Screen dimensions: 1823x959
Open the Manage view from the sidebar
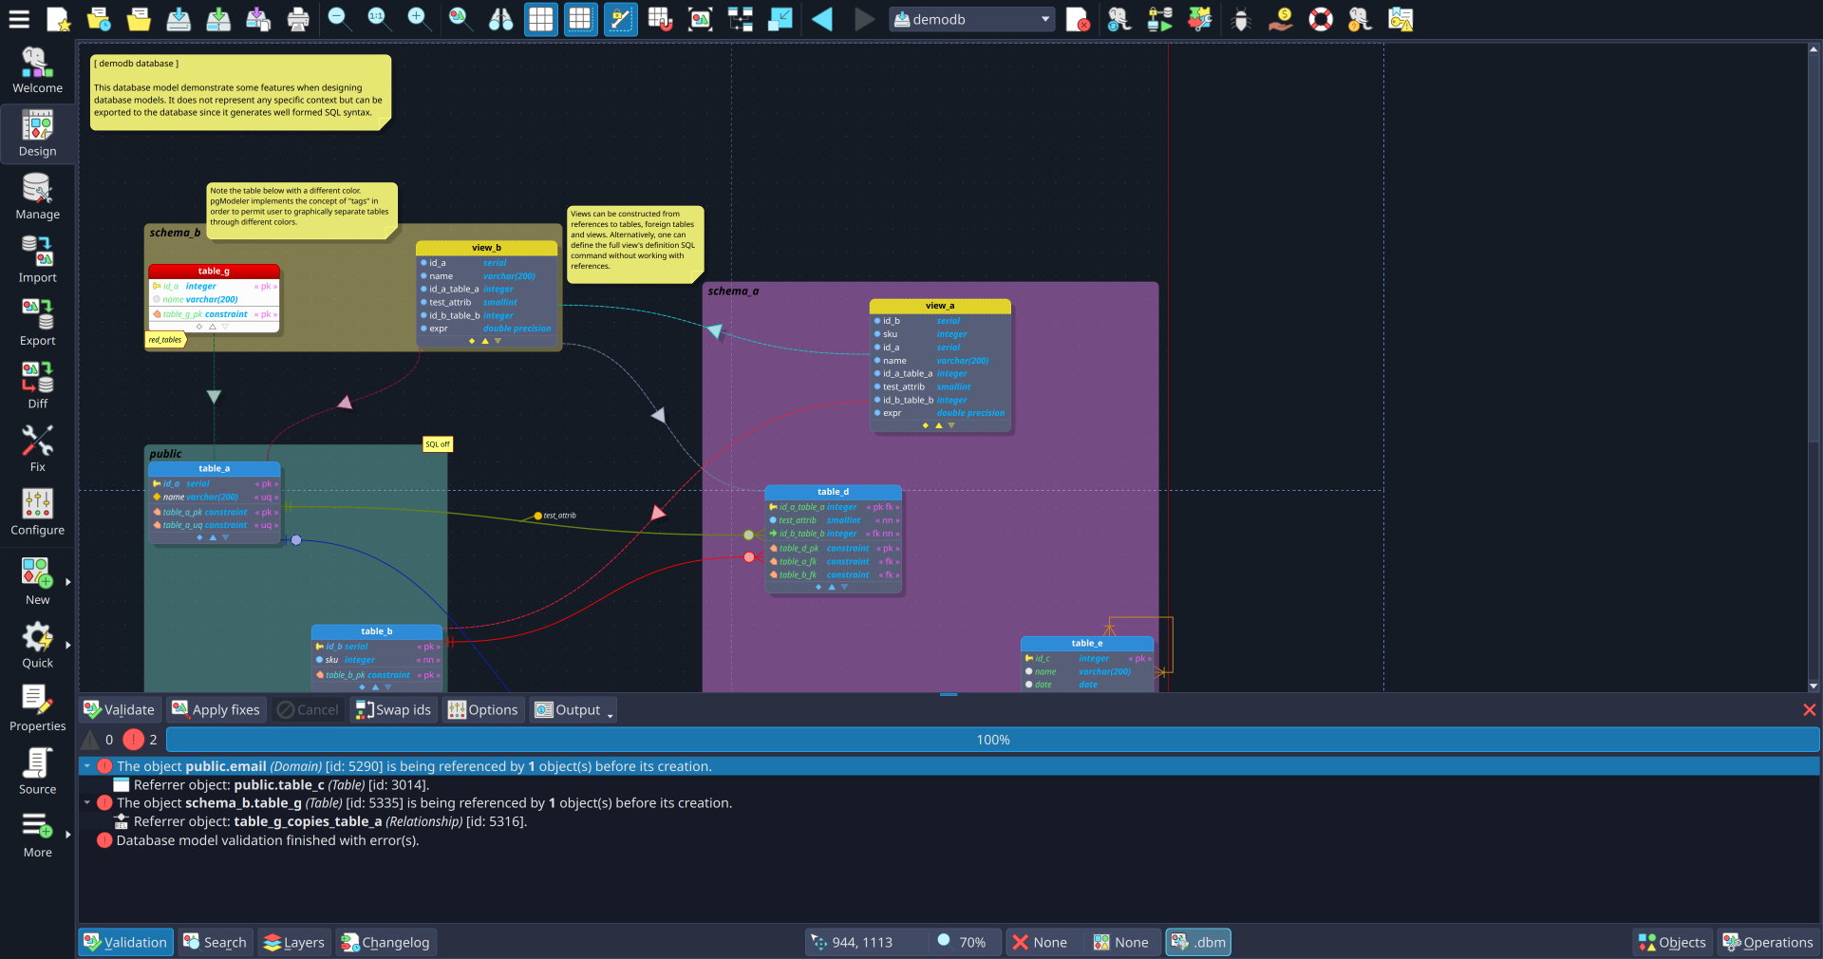tap(37, 197)
